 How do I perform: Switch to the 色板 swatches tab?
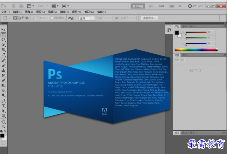point(184,26)
